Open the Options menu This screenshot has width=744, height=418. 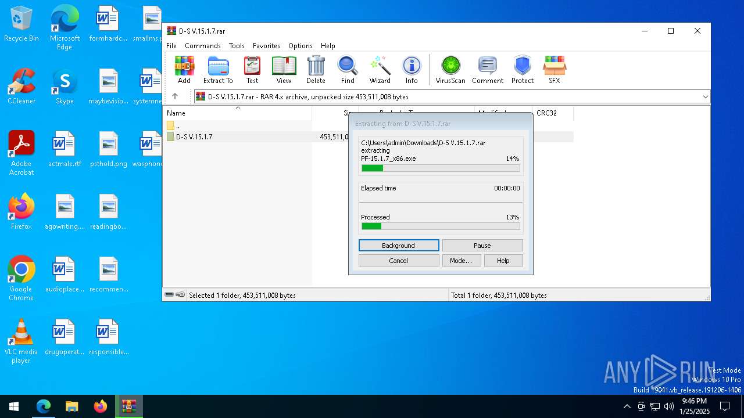point(301,46)
